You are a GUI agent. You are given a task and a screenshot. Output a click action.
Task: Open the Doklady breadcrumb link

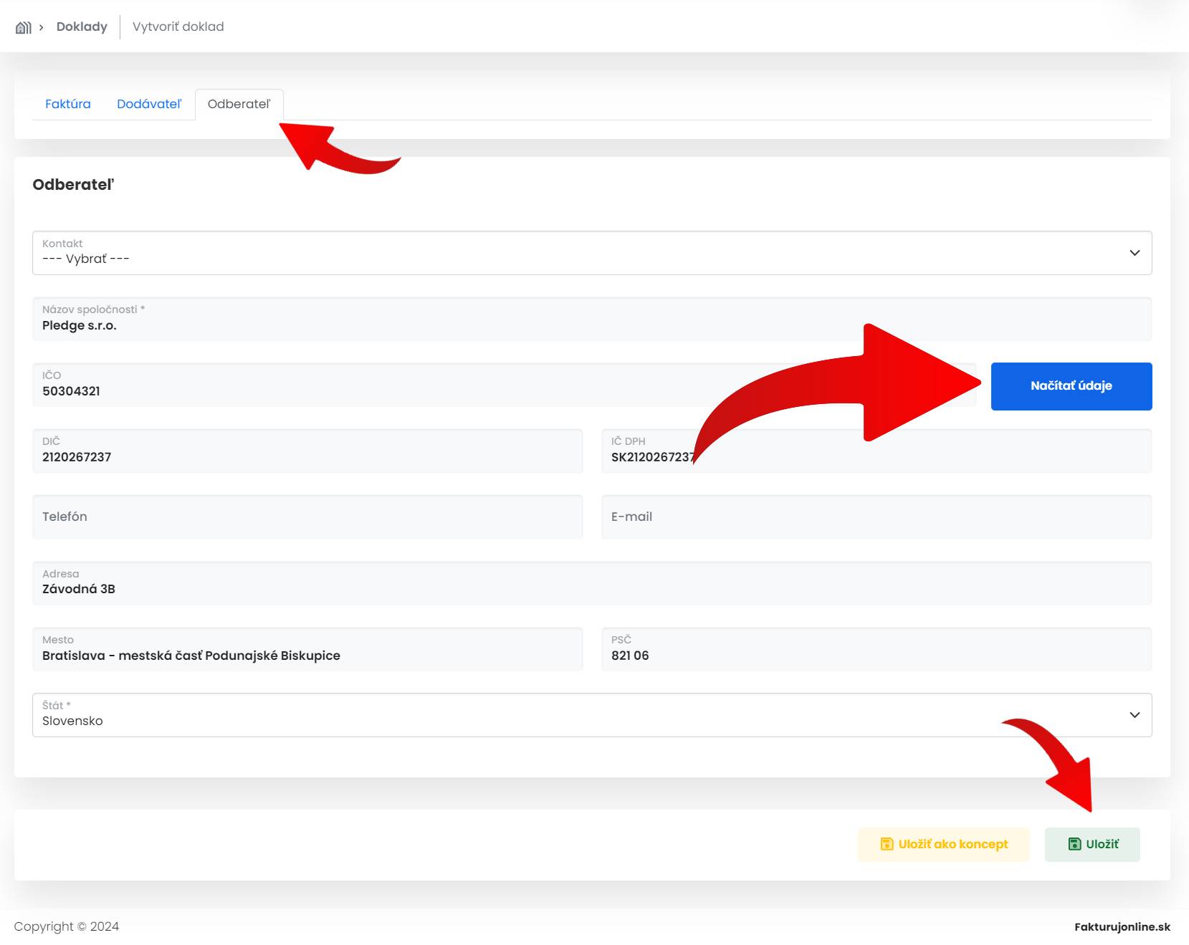pos(82,27)
